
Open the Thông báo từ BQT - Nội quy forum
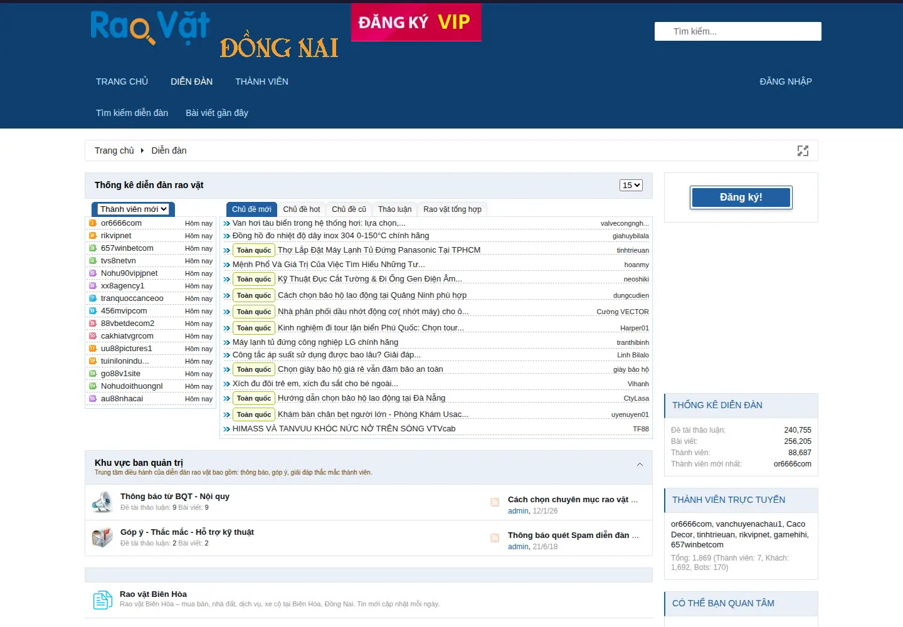coord(175,497)
